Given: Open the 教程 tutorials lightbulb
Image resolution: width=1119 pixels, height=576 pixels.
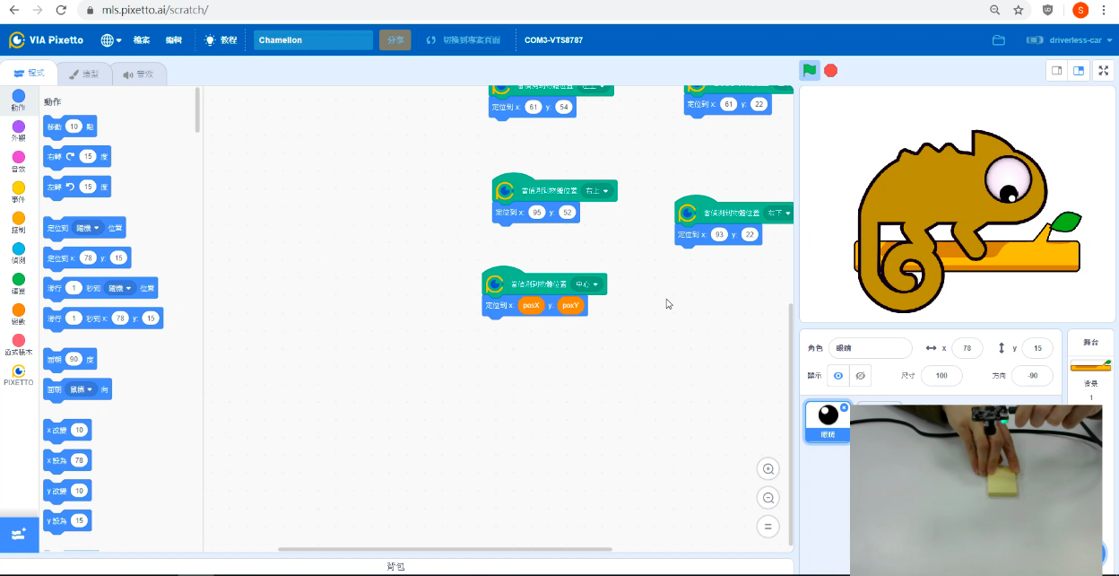Looking at the screenshot, I should click(221, 40).
